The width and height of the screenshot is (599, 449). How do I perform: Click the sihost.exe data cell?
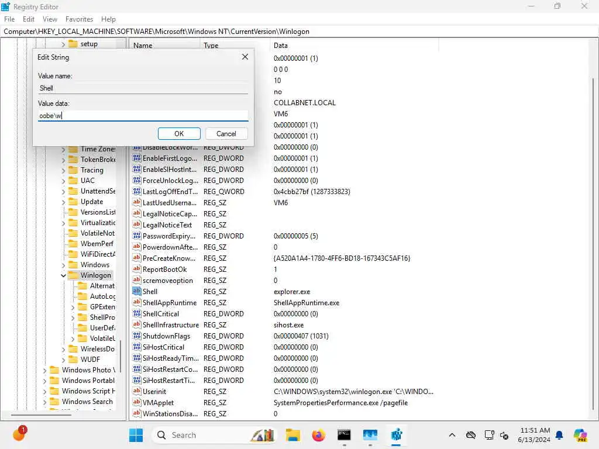[288, 325]
